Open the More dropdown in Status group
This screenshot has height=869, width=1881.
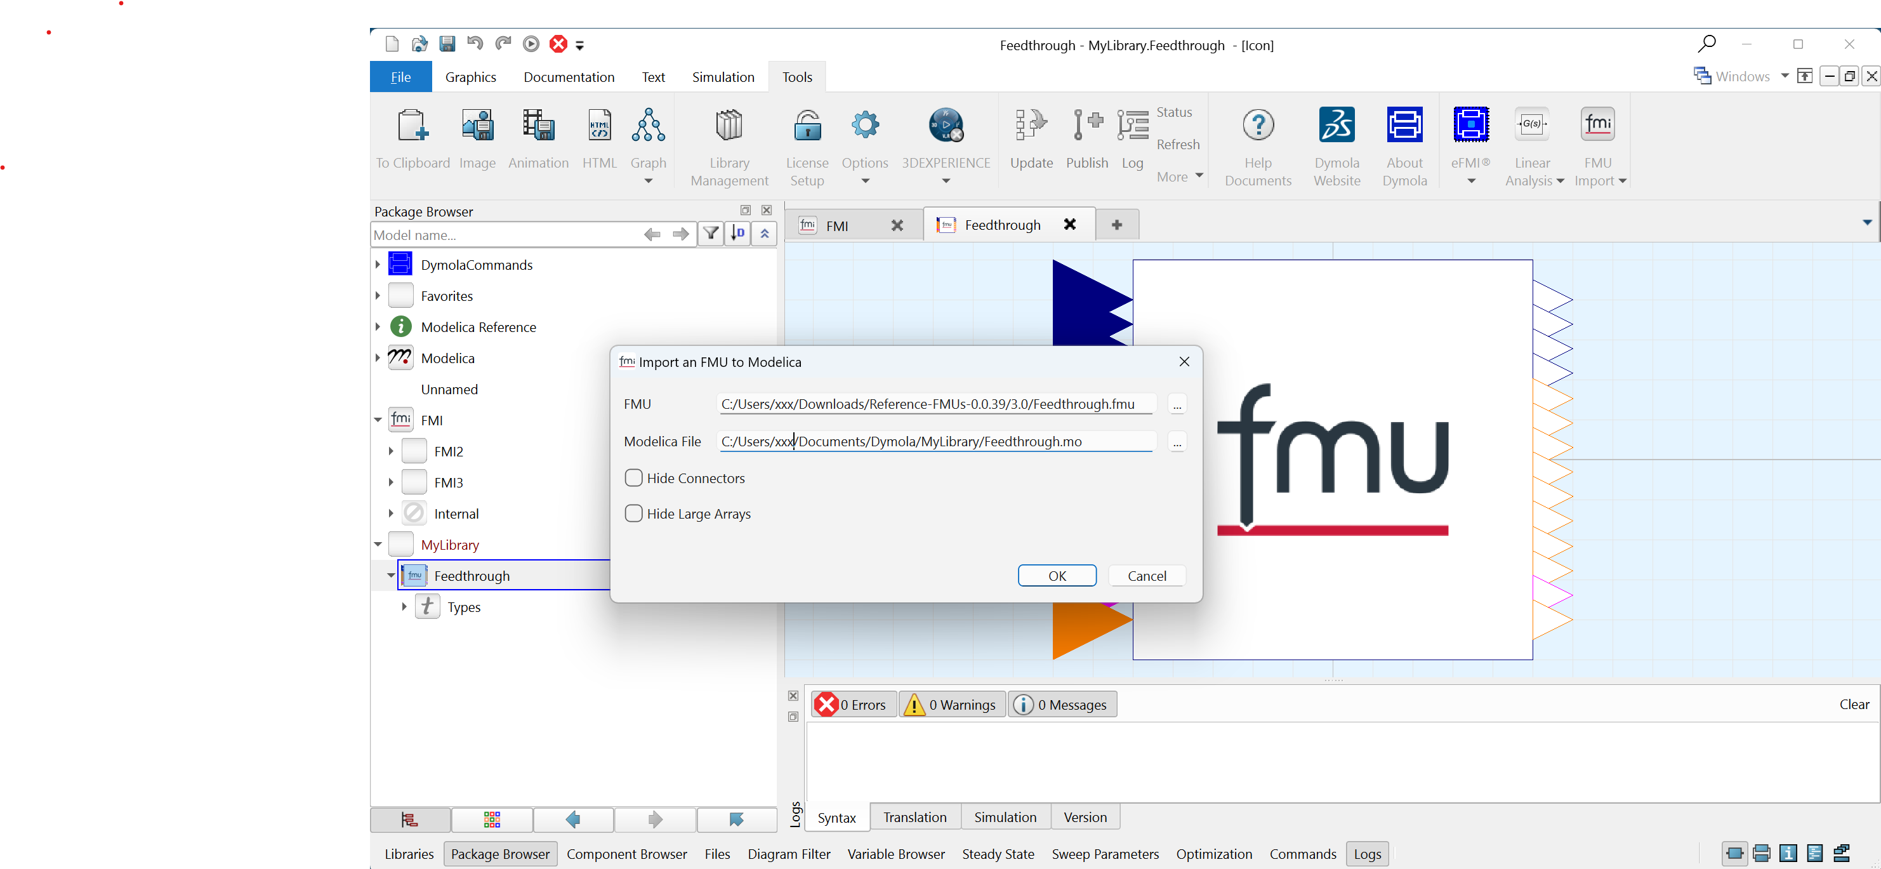pos(1178,176)
